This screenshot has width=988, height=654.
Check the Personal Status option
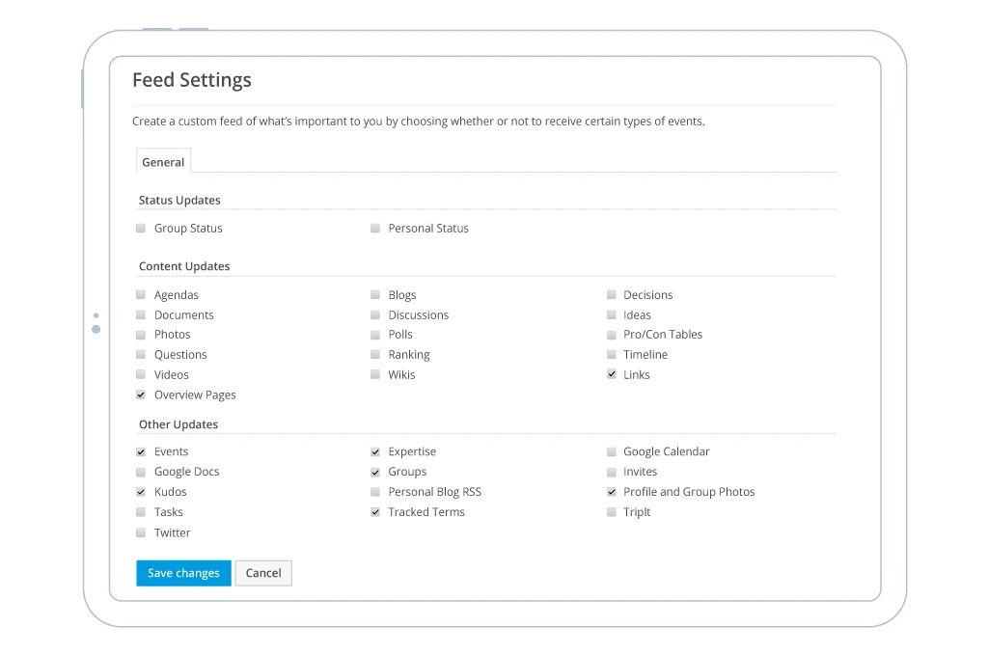375,229
